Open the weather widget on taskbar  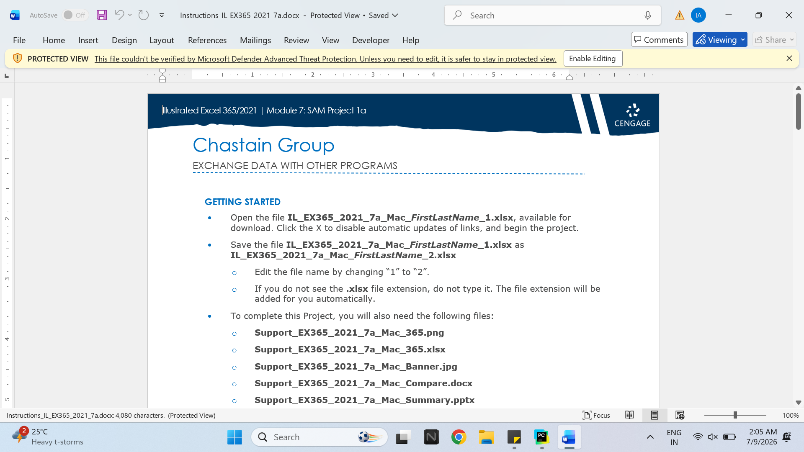(48, 437)
